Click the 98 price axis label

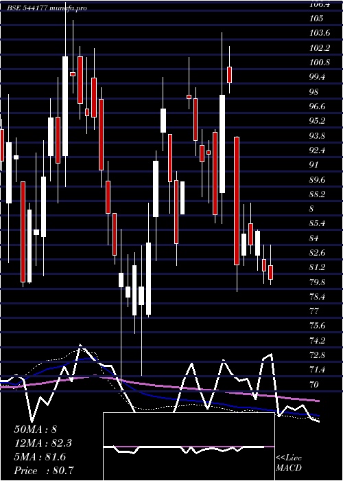click(x=314, y=91)
